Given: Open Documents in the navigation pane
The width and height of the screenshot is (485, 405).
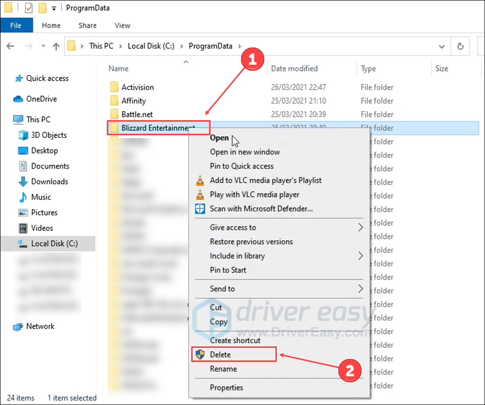Looking at the screenshot, I should [x=50, y=166].
